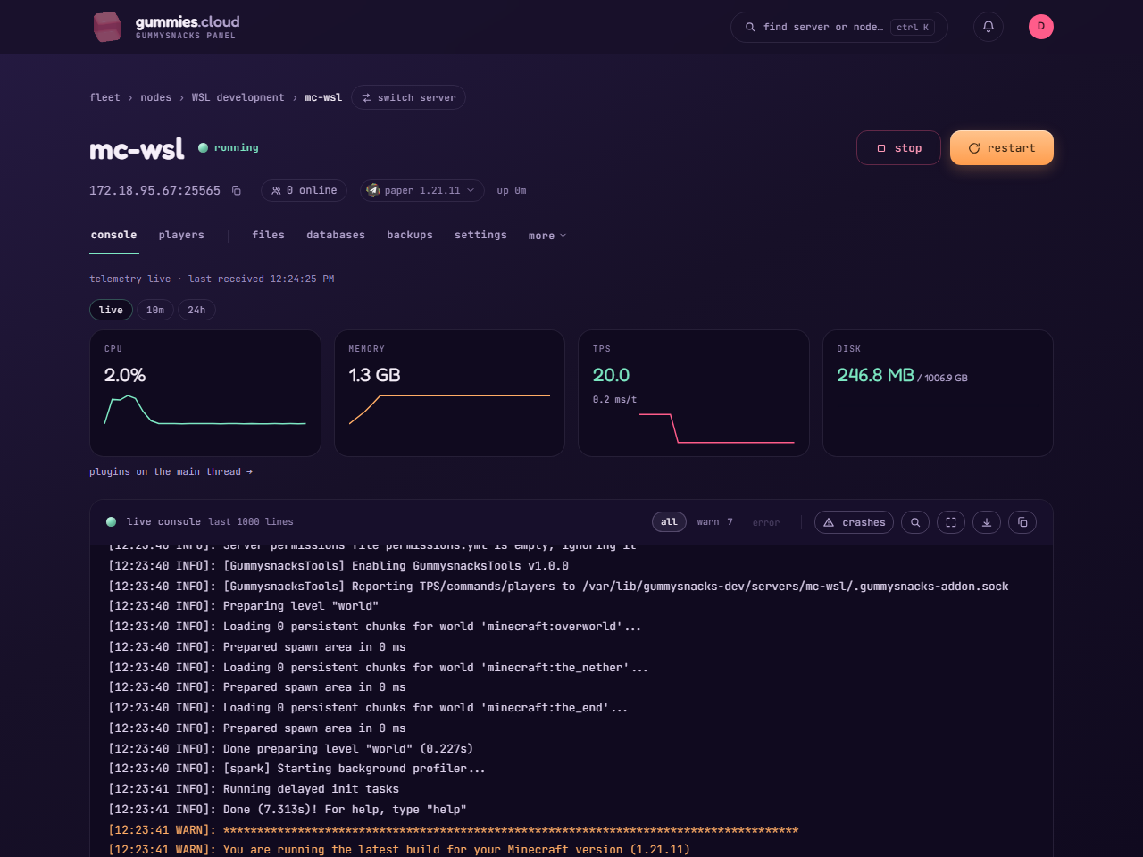1143x857 pixels.
Task: Click the mc-wsl breadcrumb item
Action: 323,97
